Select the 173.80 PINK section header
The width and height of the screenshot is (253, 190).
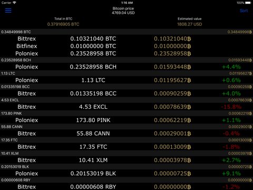[x=126, y=113]
